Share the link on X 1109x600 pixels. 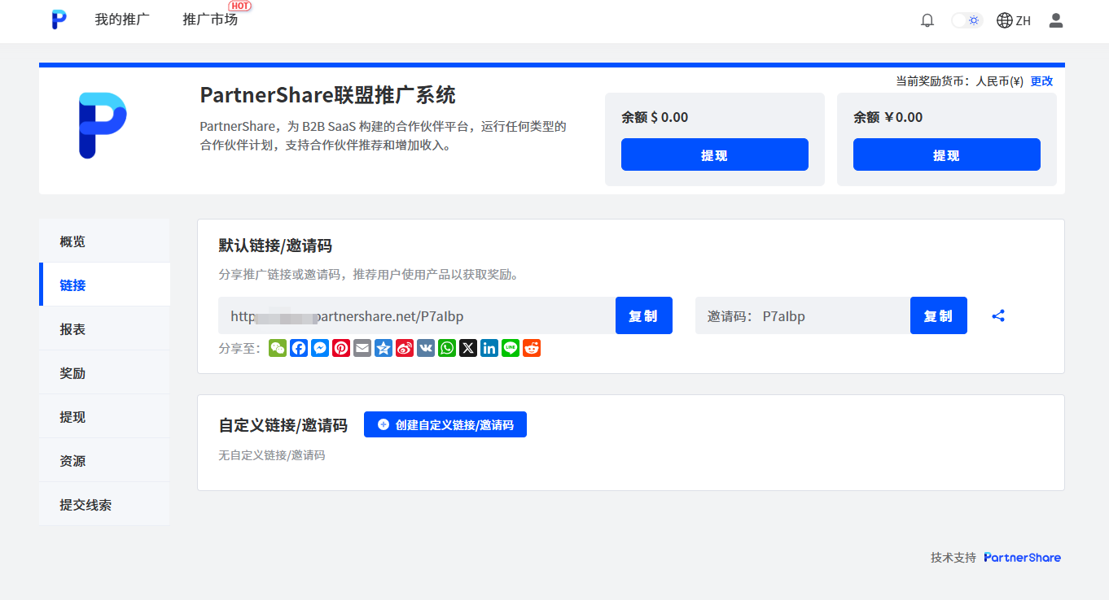(x=468, y=348)
